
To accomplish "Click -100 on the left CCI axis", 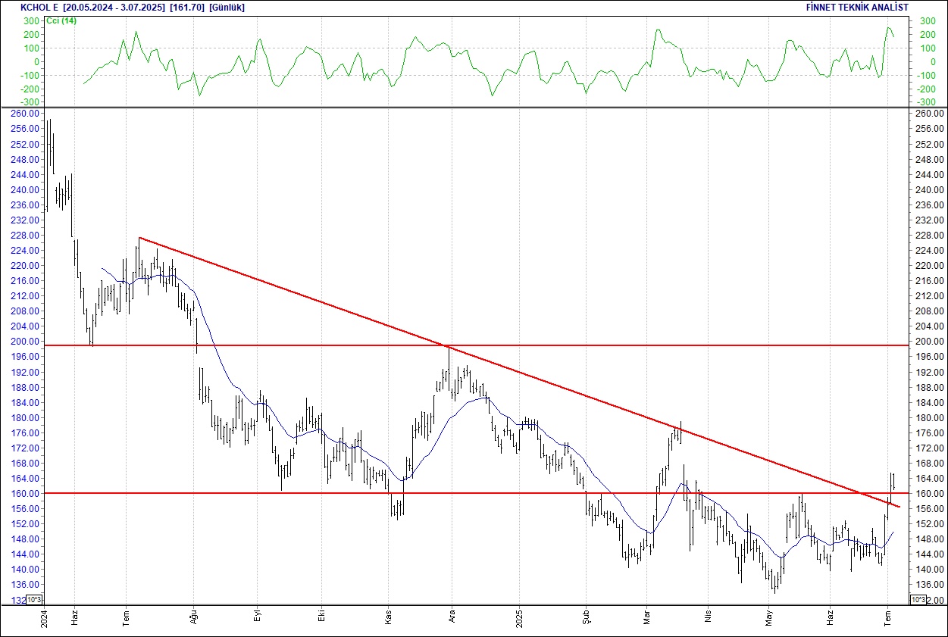I will (x=30, y=76).
